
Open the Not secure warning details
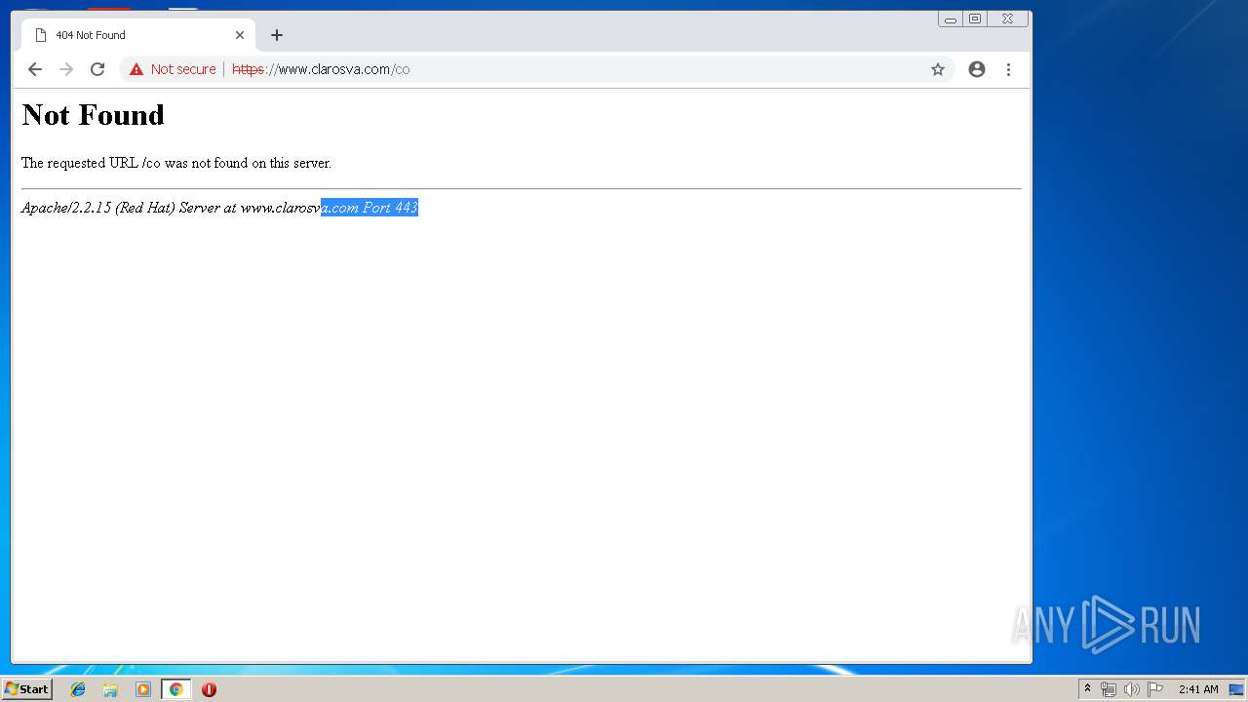173,69
